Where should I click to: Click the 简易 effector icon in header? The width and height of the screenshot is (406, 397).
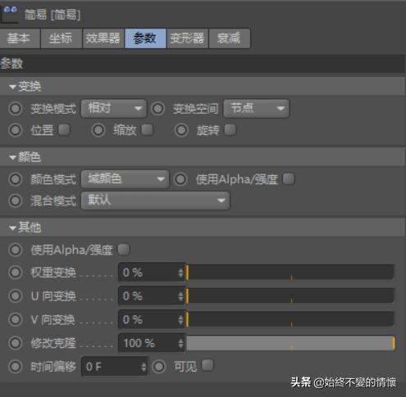pos(10,14)
